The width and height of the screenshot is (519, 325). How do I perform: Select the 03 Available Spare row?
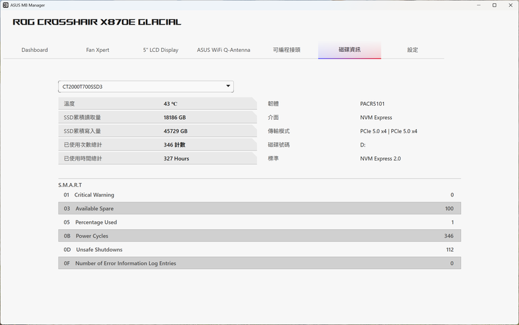(x=259, y=208)
